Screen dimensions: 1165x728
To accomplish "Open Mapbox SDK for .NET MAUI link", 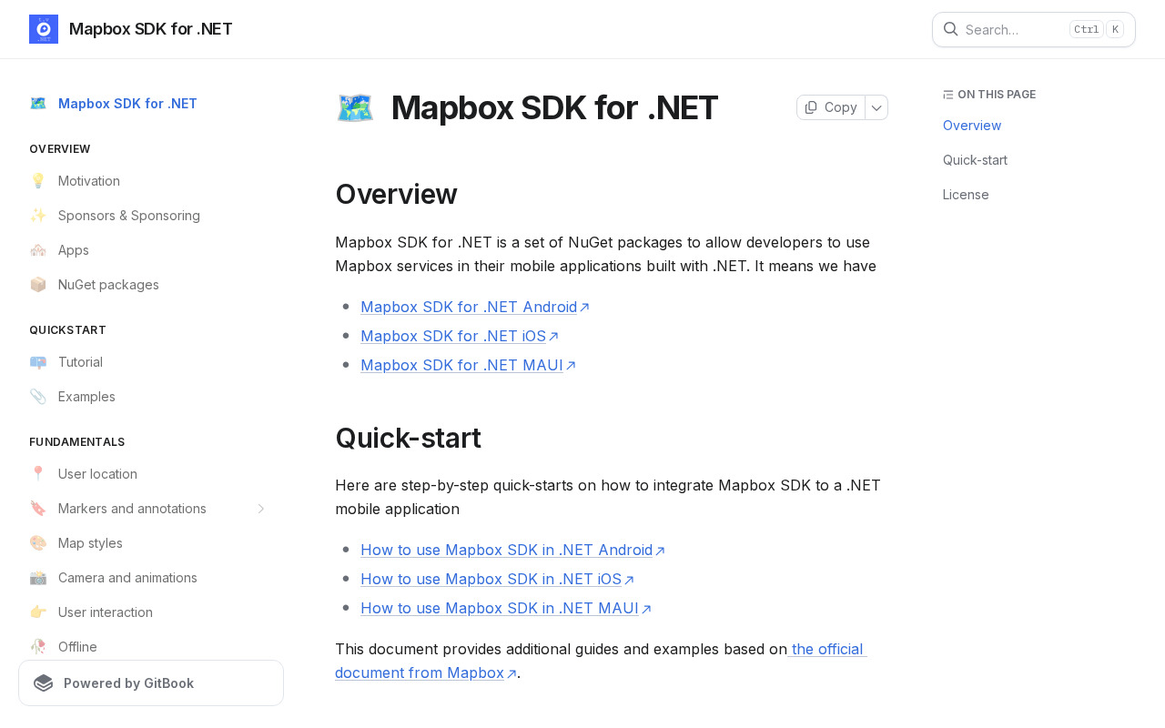I will coord(462,365).
